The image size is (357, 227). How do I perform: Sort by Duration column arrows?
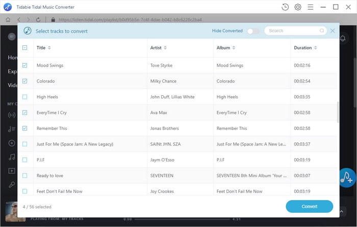316,48
